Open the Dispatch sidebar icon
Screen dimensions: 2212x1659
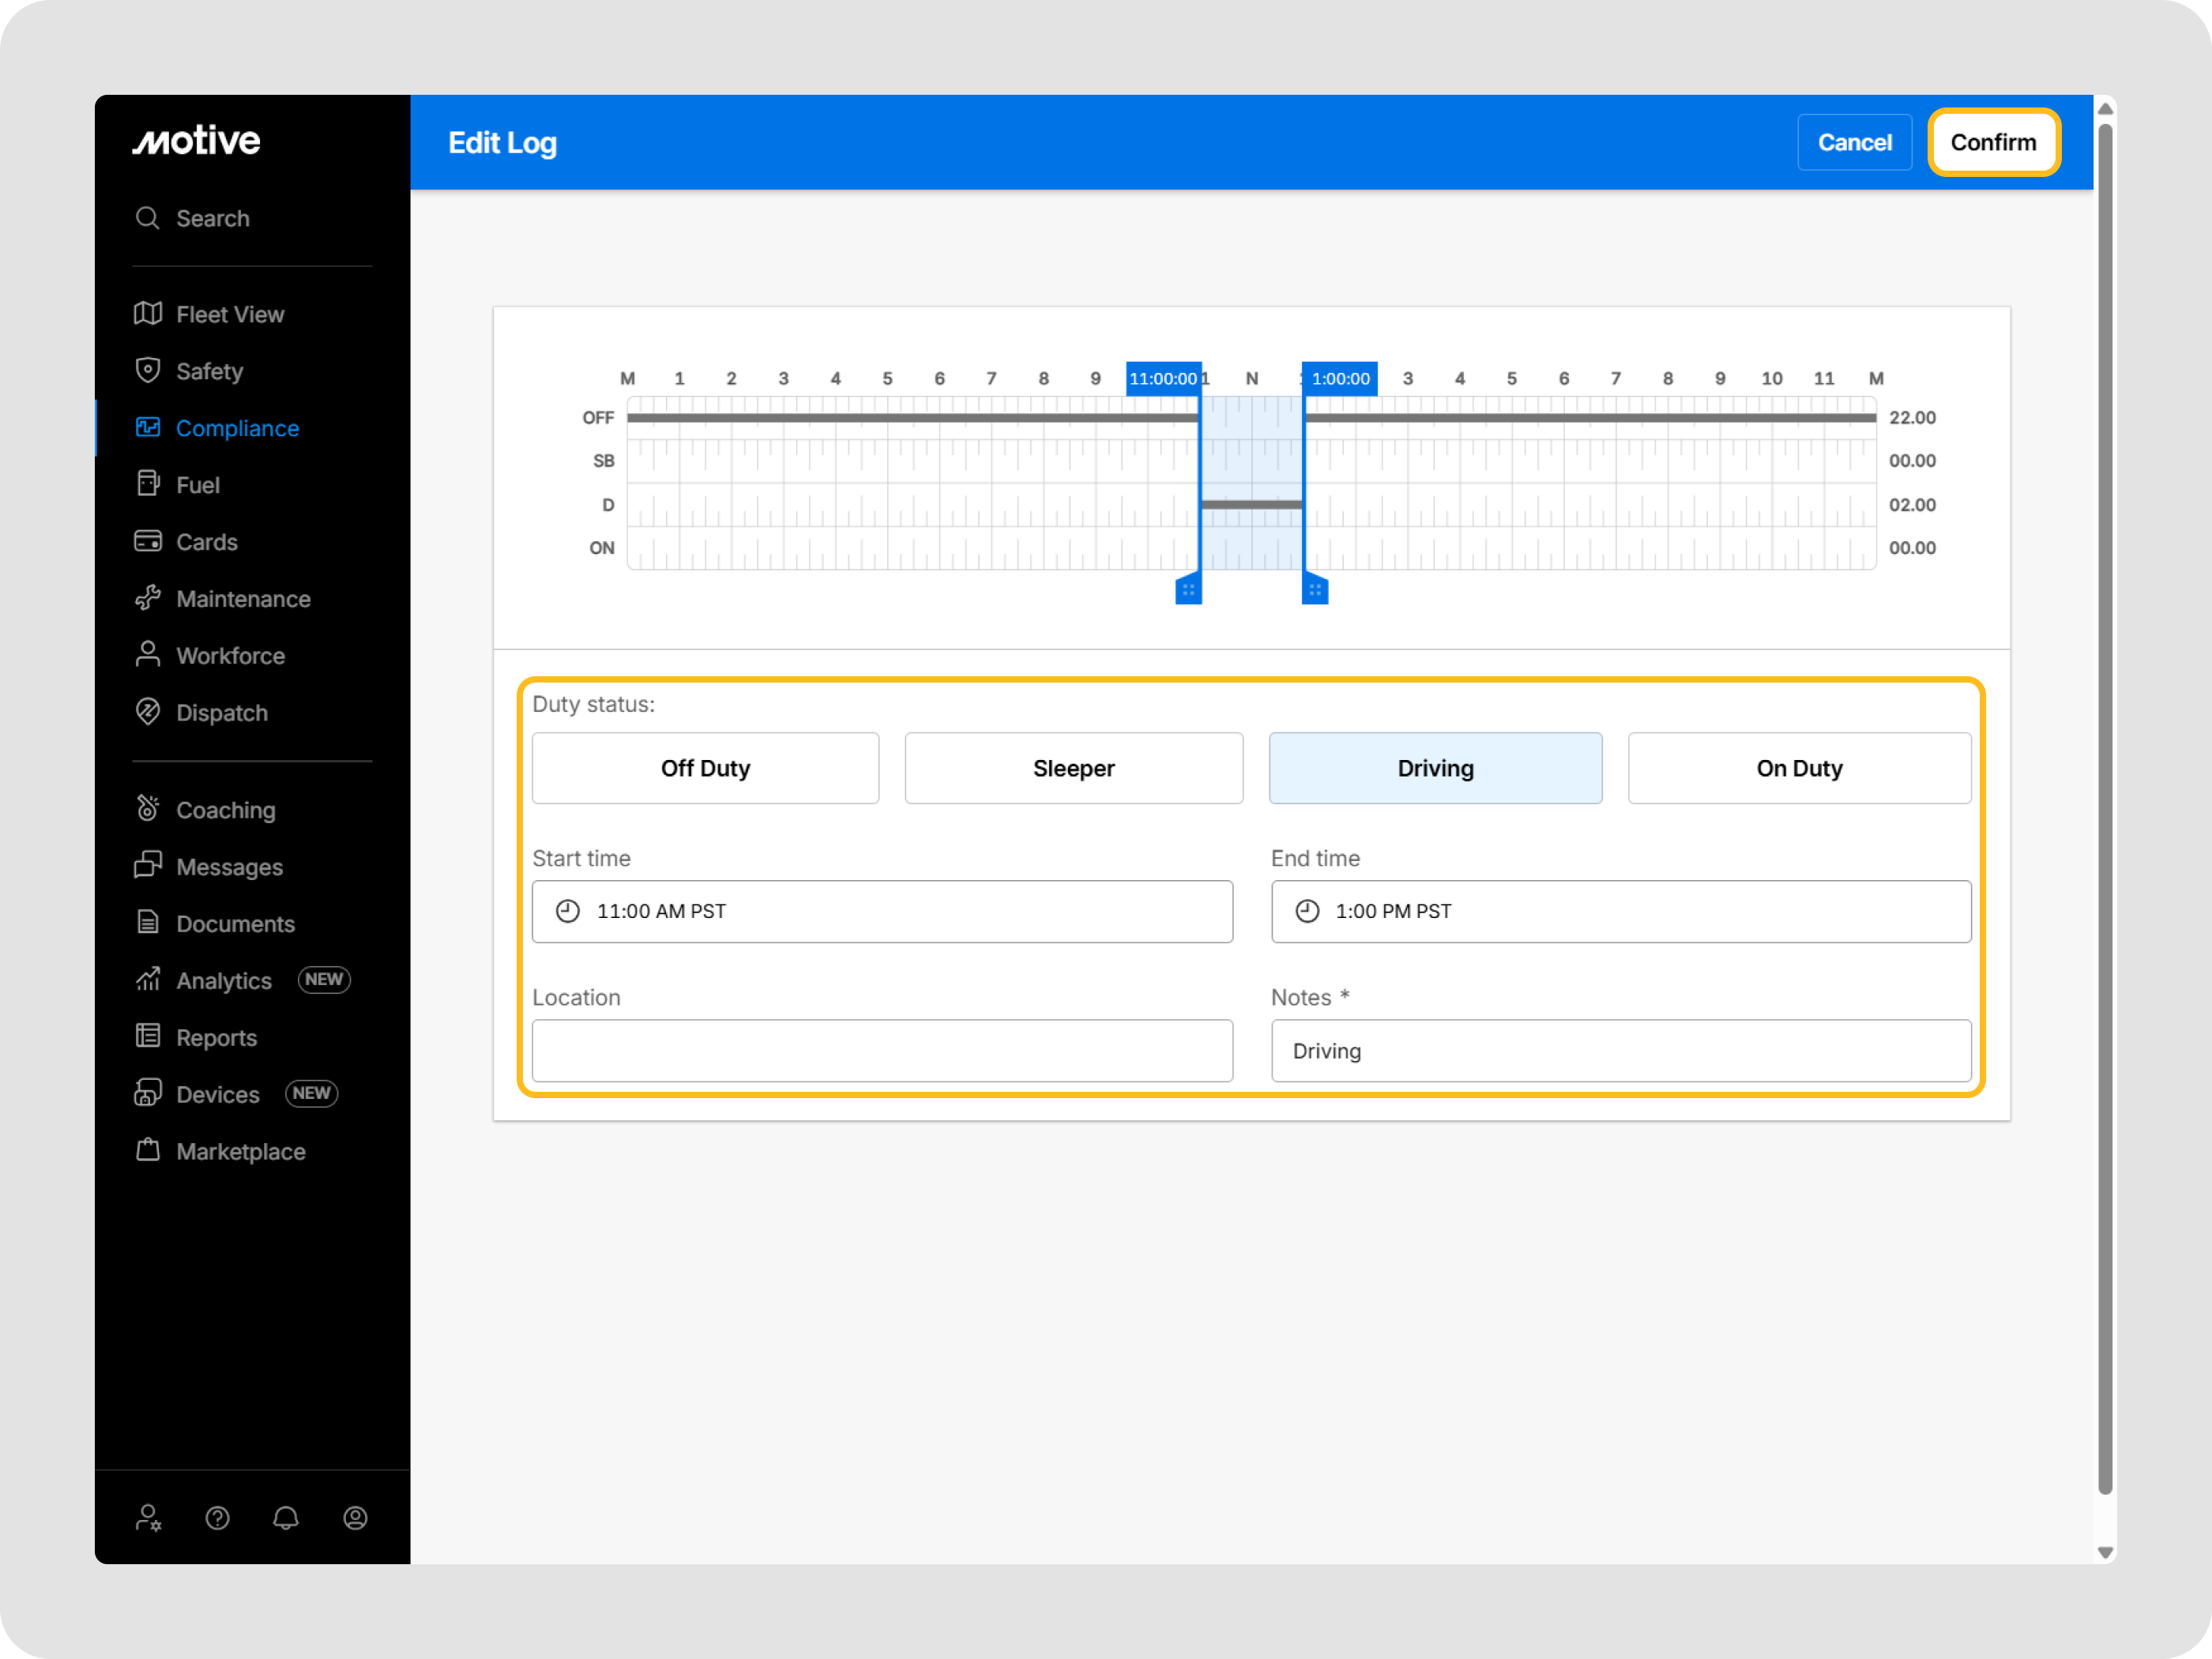click(148, 712)
